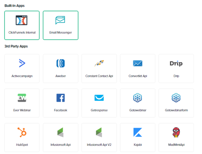Click the "Drip" caption below the logo
The height and width of the screenshot is (154, 202).
tap(176, 76)
